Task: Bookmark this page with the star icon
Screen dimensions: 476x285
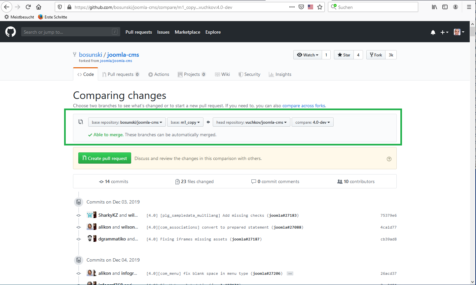Action: coord(320,7)
